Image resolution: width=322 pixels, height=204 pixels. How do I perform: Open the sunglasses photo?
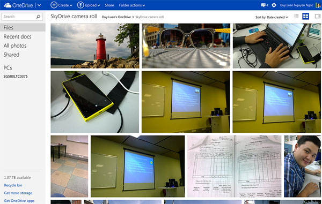(186, 46)
